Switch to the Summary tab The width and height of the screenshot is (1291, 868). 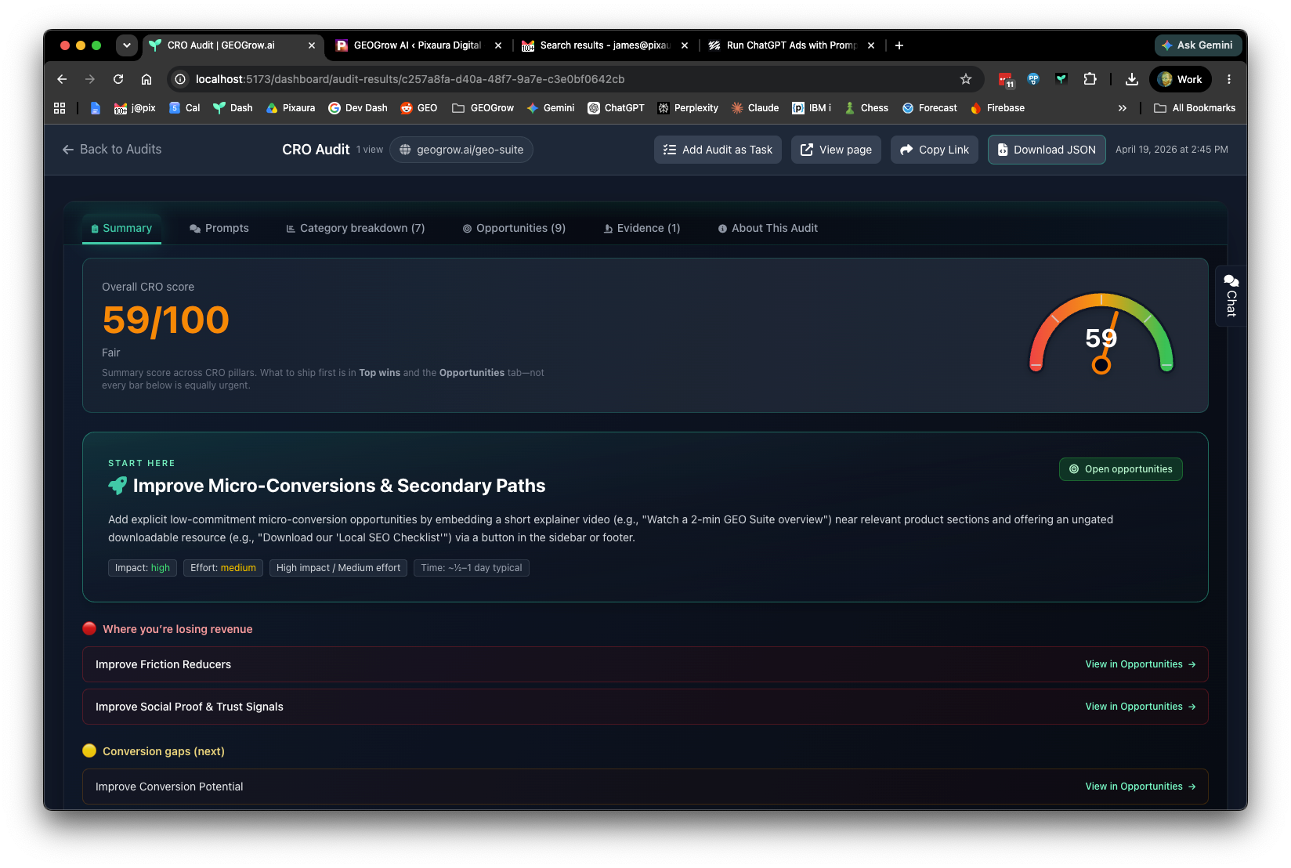click(x=121, y=228)
